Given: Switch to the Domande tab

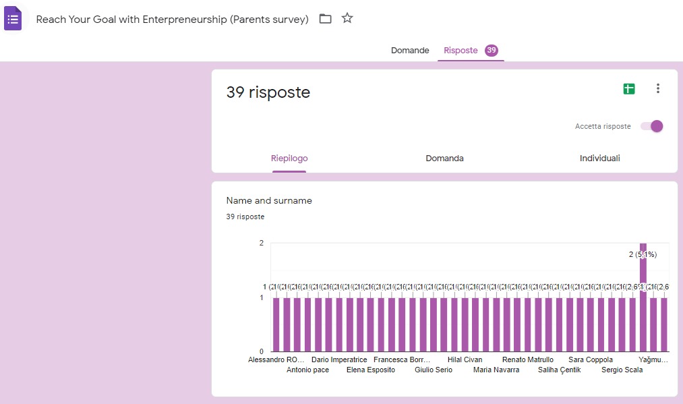Looking at the screenshot, I should pyautogui.click(x=410, y=51).
